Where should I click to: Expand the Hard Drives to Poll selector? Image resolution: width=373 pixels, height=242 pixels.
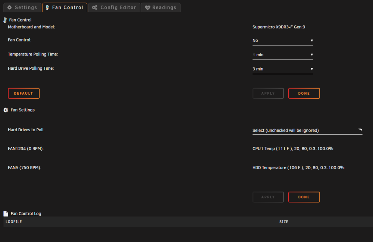pyautogui.click(x=307, y=130)
